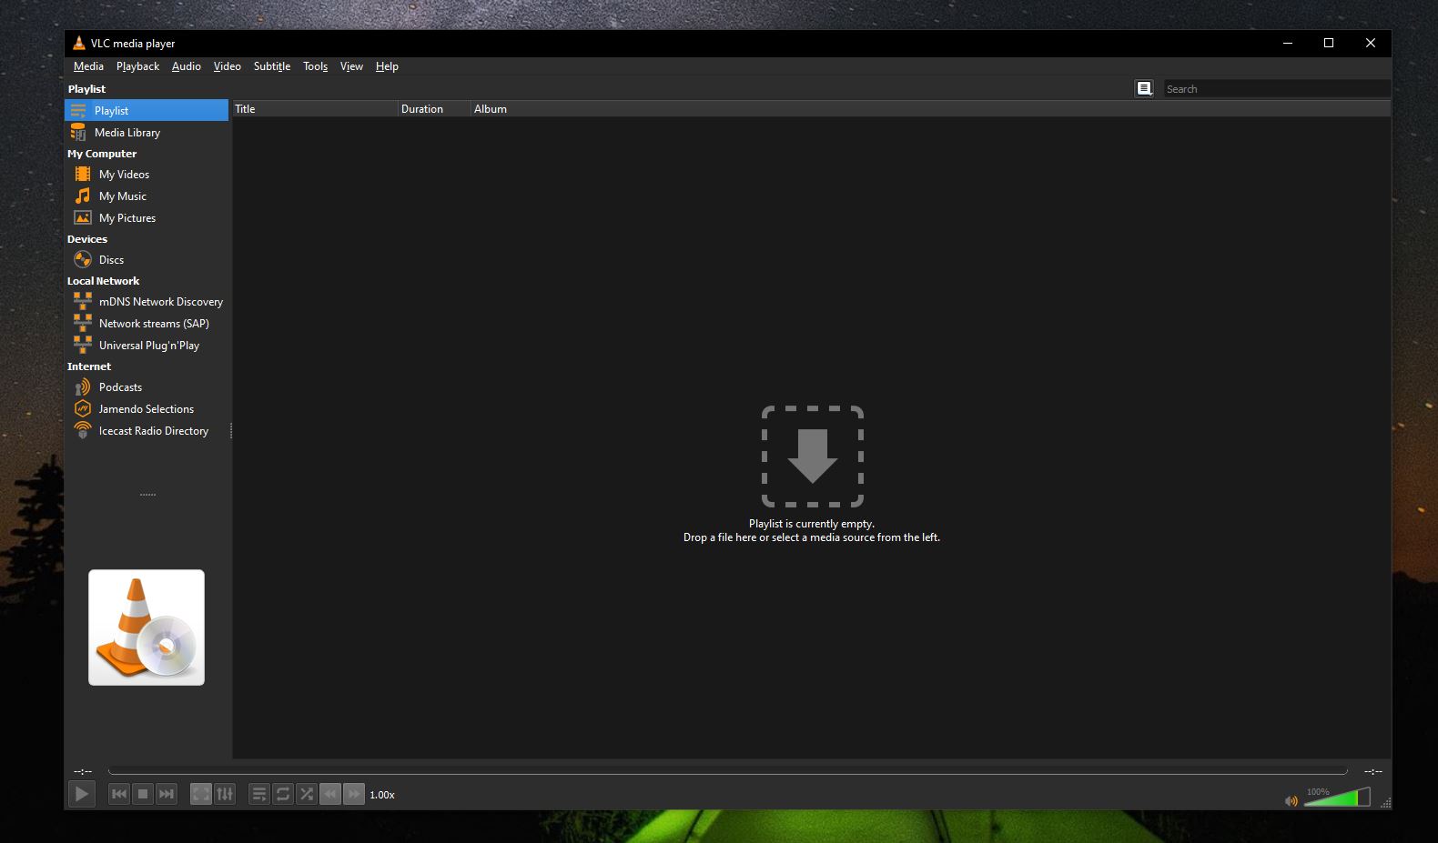Open the Tools menu
The image size is (1438, 843).
(x=316, y=66)
